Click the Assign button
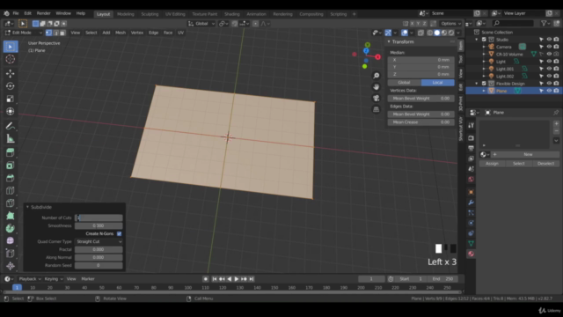Viewport: 563px width, 317px height. coord(492,164)
